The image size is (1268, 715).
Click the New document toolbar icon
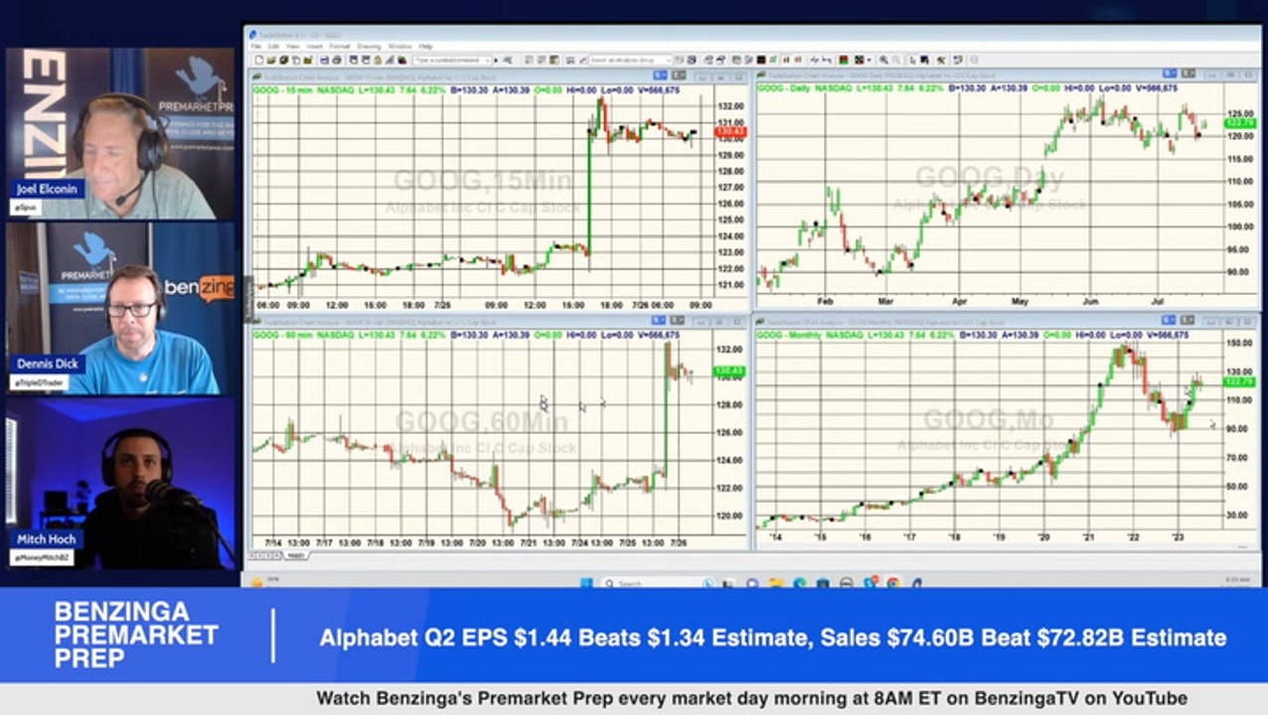click(258, 60)
